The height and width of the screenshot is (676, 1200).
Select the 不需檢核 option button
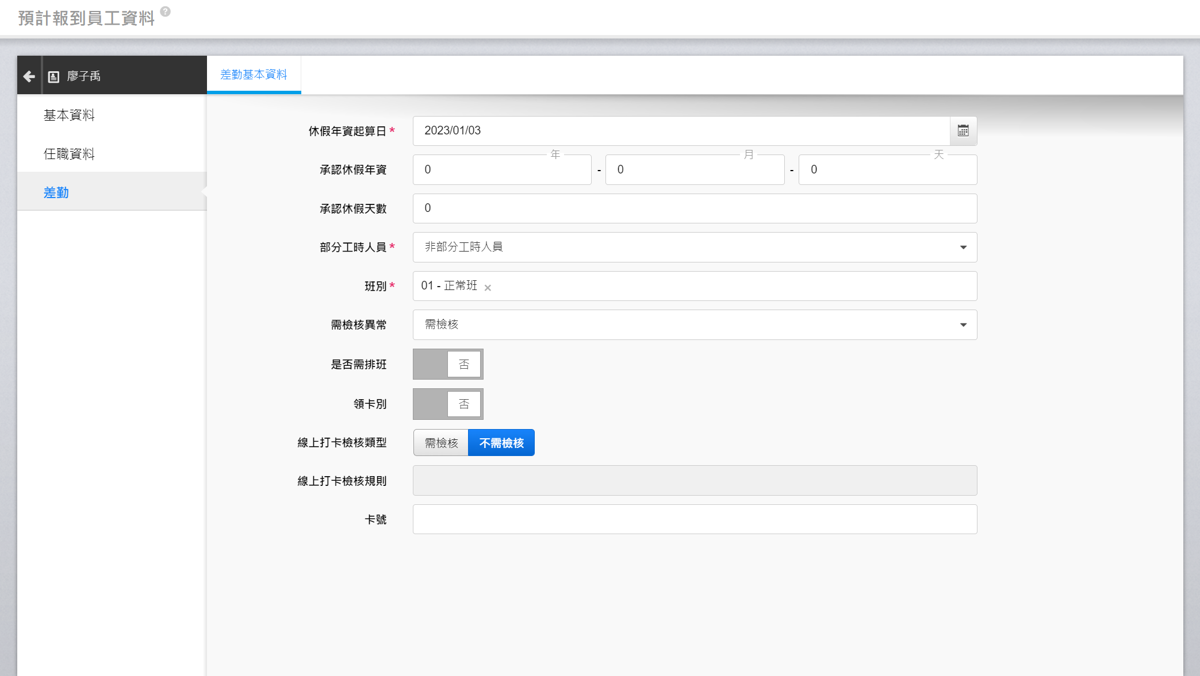pos(501,443)
